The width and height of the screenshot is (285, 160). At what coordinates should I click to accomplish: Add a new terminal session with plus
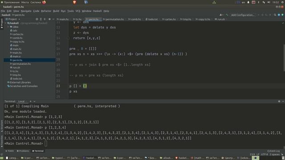[x=31, y=101]
